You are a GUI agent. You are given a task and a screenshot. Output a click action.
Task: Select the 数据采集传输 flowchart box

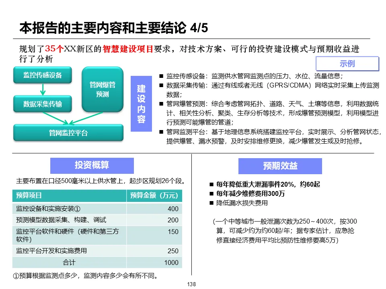(43, 104)
